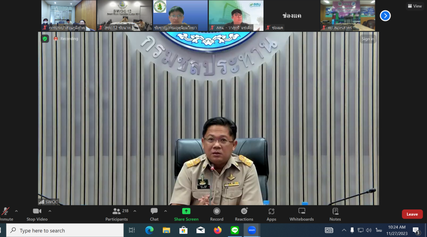
Task: Open the View layout menu
Action: pyautogui.click(x=414, y=6)
